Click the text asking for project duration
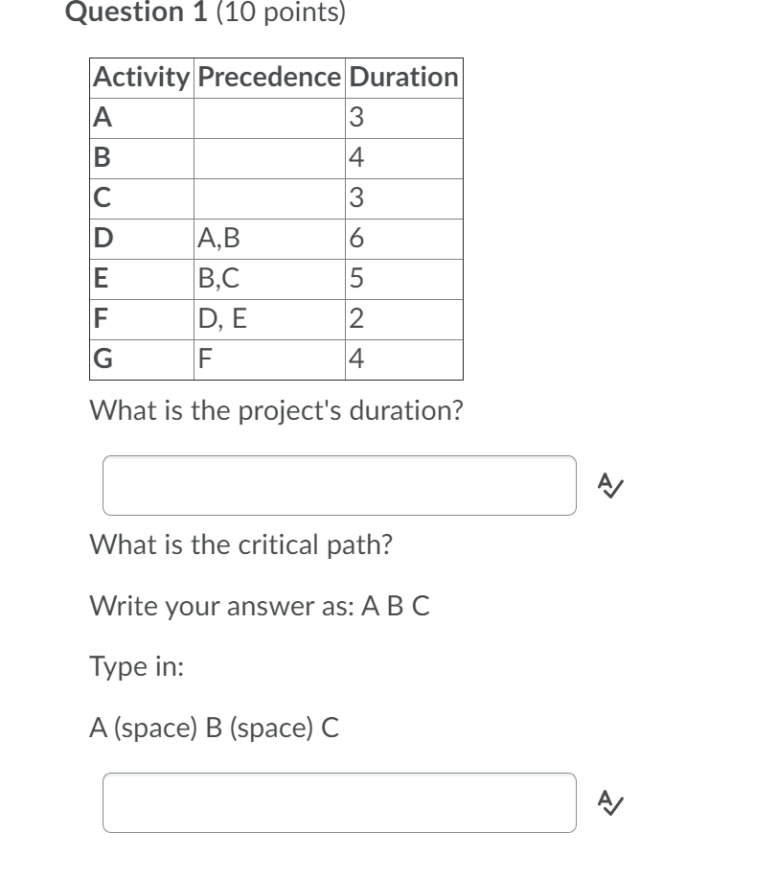Screen dimensions: 777x879 click(x=276, y=410)
